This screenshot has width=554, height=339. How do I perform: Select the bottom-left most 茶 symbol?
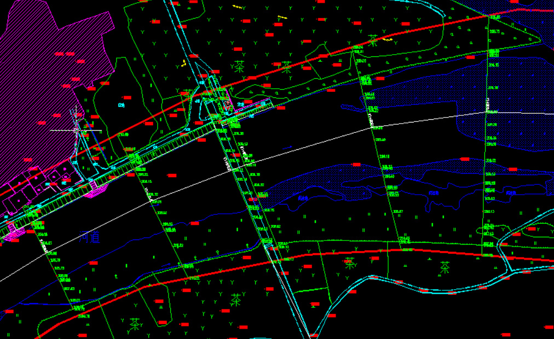[x=135, y=324]
